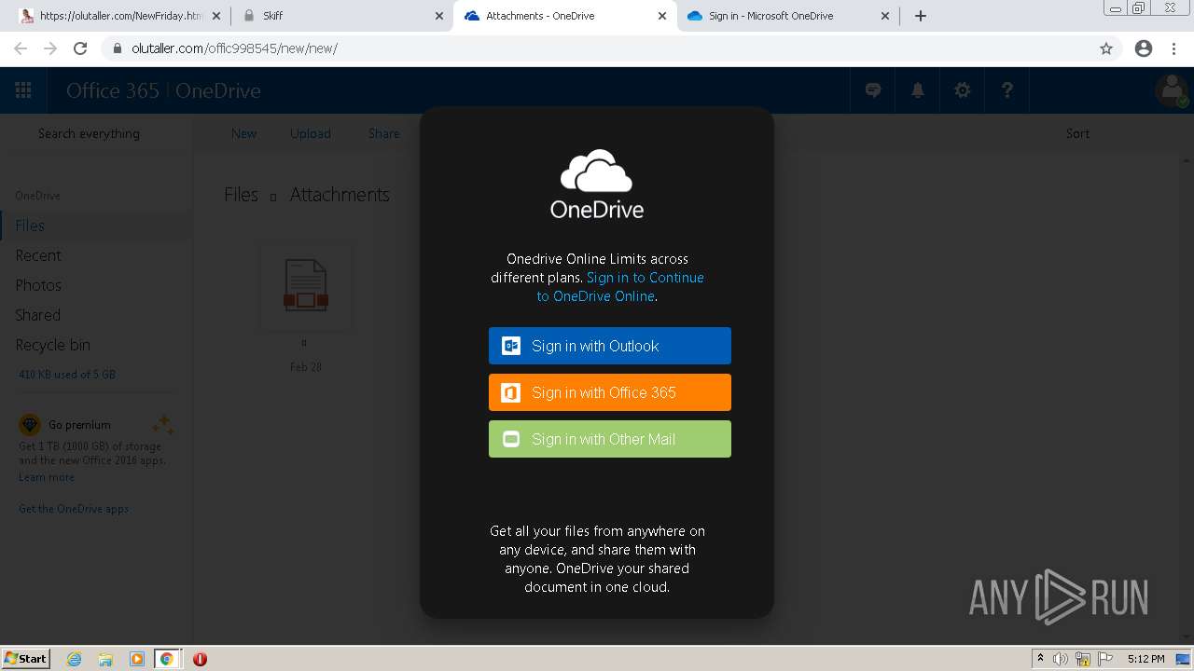1194x671 pixels.
Task: Show hidden tray icons arrow
Action: coord(1040,659)
